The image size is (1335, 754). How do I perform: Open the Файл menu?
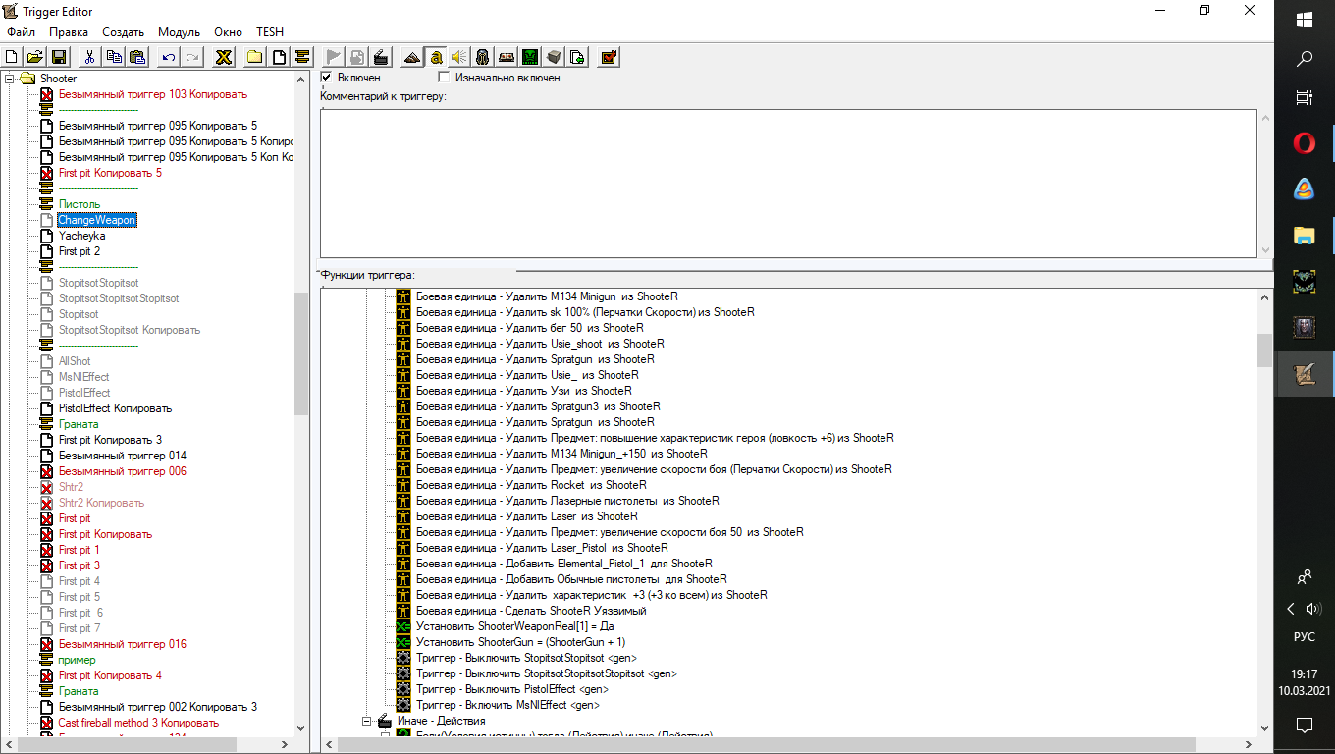(21, 32)
